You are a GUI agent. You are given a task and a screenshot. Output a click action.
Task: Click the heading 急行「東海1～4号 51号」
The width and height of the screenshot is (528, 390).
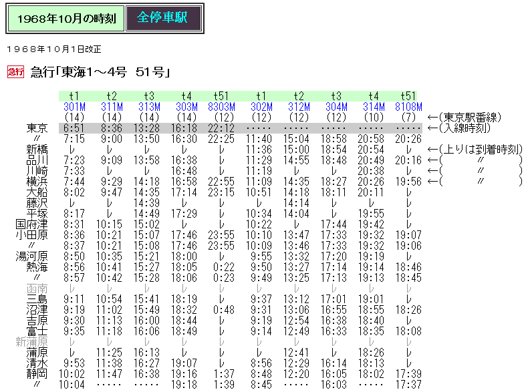pos(100,72)
